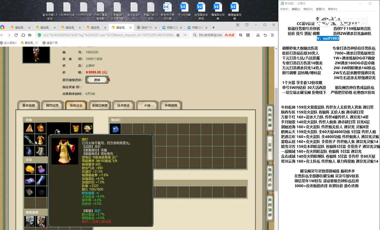Click the browser back arrow

(2, 35)
